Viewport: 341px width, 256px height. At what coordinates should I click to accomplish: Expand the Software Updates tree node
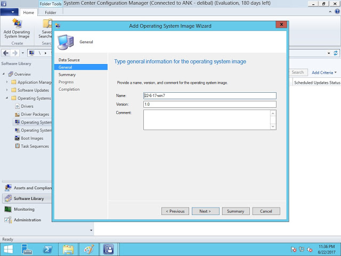pos(7,90)
